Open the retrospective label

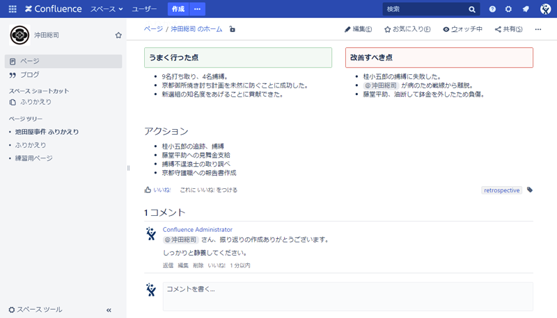501,190
